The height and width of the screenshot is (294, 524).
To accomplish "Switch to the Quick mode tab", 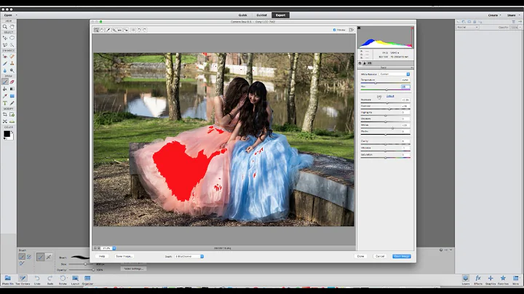I will (242, 15).
